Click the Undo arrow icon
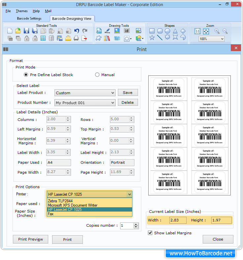This screenshot has width=243, height=260. tap(77, 31)
